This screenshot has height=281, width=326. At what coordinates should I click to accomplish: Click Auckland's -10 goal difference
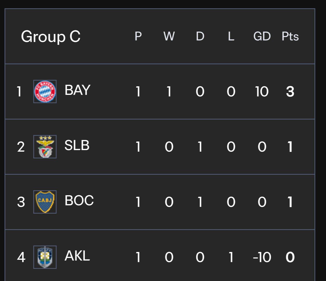point(262,257)
